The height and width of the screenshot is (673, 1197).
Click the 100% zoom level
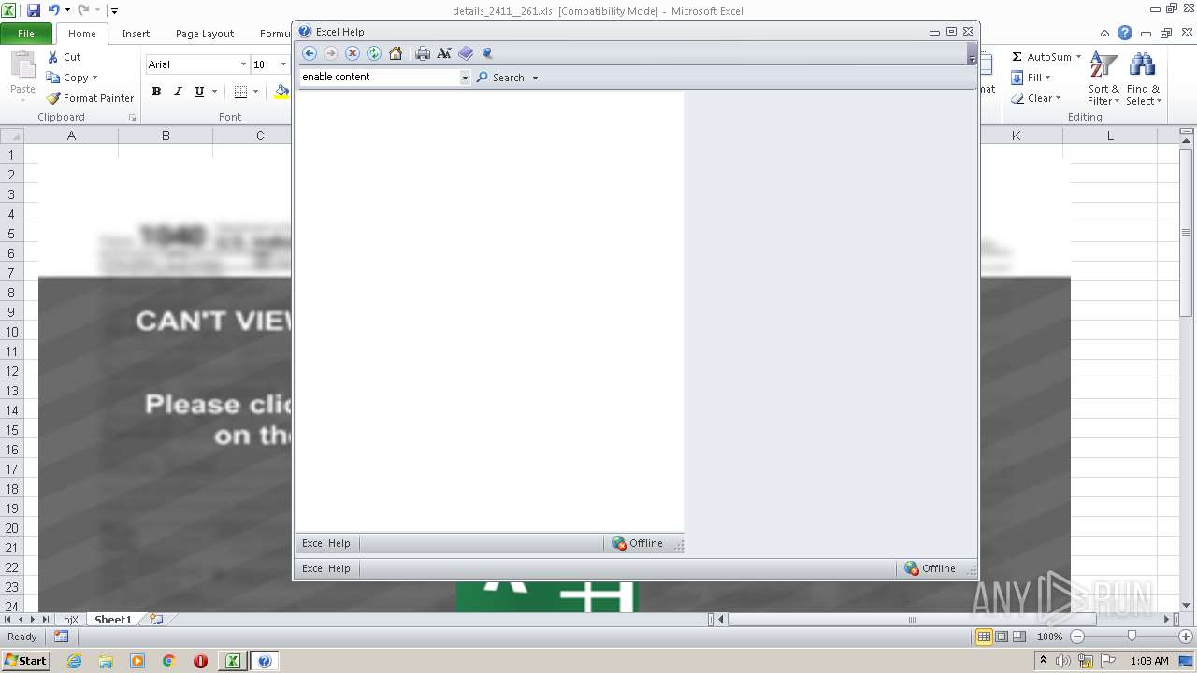[1049, 637]
